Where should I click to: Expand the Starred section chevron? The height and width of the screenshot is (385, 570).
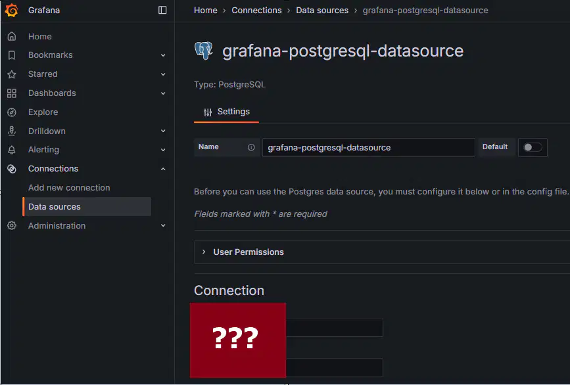click(163, 74)
